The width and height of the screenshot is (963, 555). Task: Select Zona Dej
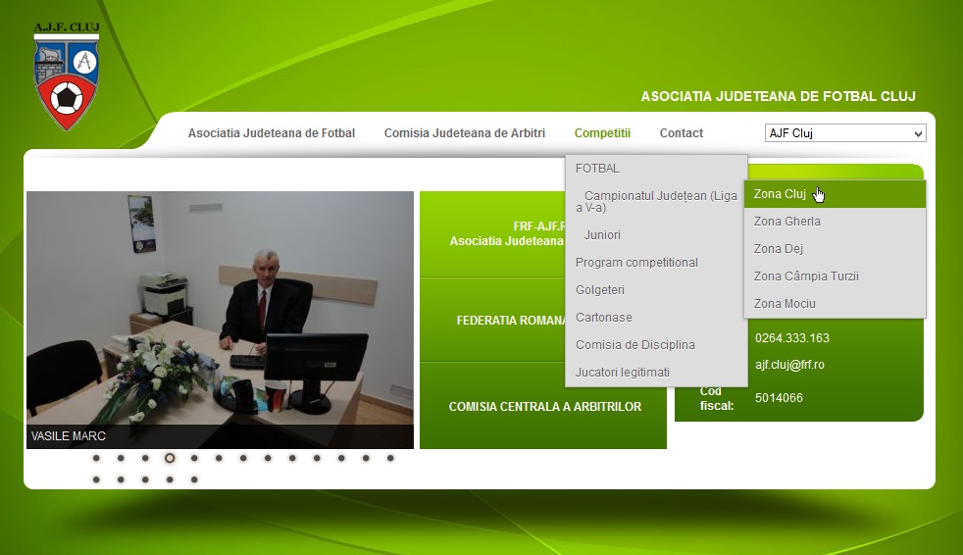835,249
